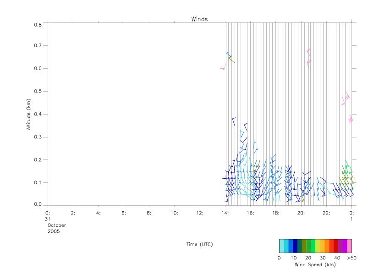
Task: Pick the 0.6 altitude tick label
Action: (x=38, y=68)
